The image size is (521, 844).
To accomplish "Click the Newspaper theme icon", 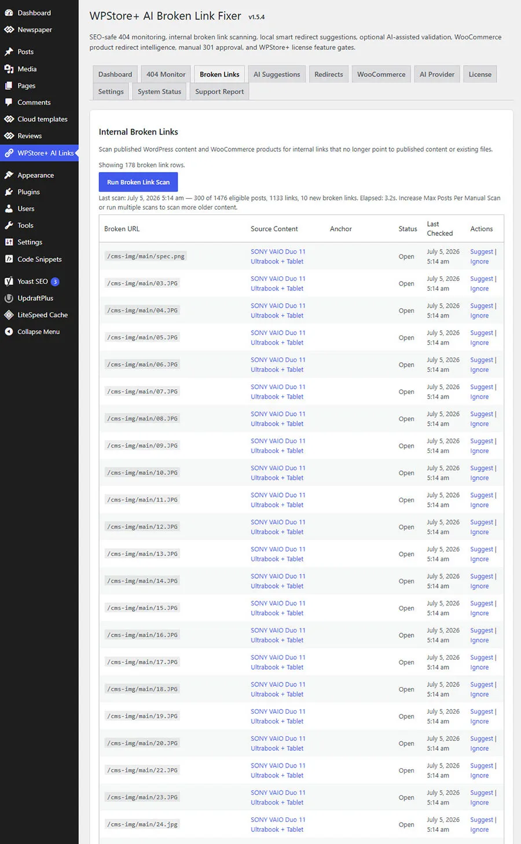I will pyautogui.click(x=9, y=30).
